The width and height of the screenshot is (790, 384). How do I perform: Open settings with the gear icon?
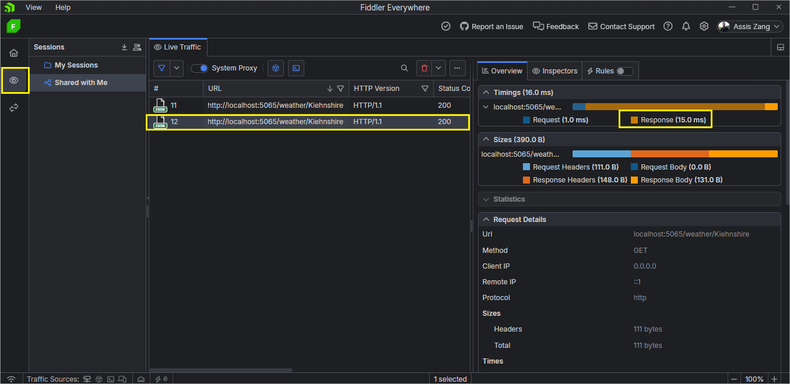click(704, 26)
